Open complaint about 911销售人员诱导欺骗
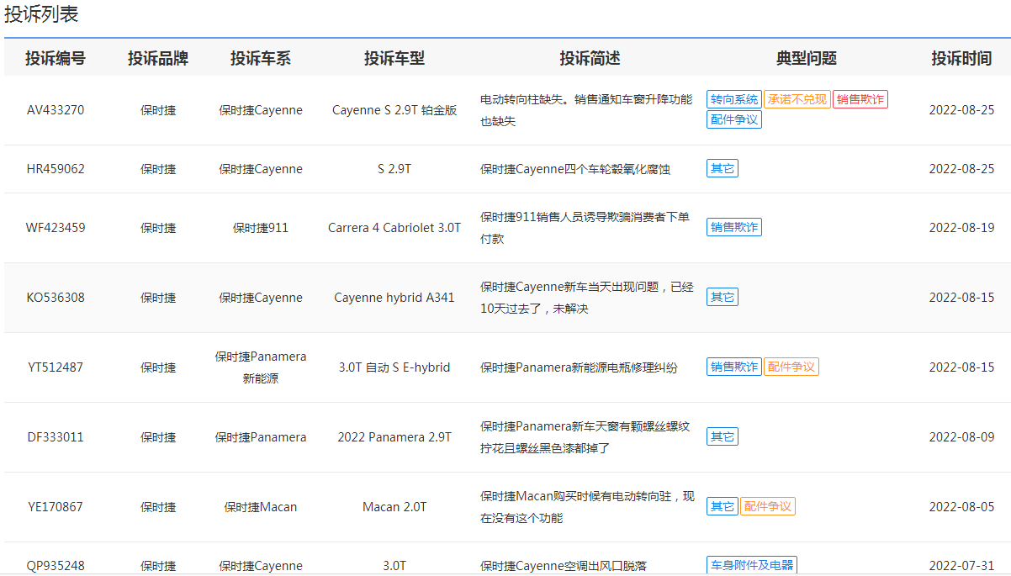This screenshot has width=1011, height=576. (585, 228)
